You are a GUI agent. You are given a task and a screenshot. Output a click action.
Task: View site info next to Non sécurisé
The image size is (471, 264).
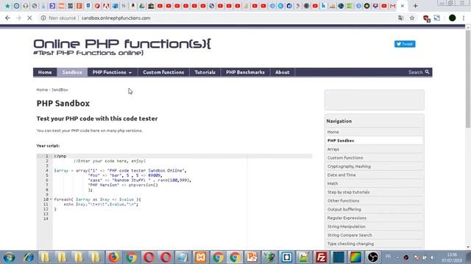[x=43, y=18]
